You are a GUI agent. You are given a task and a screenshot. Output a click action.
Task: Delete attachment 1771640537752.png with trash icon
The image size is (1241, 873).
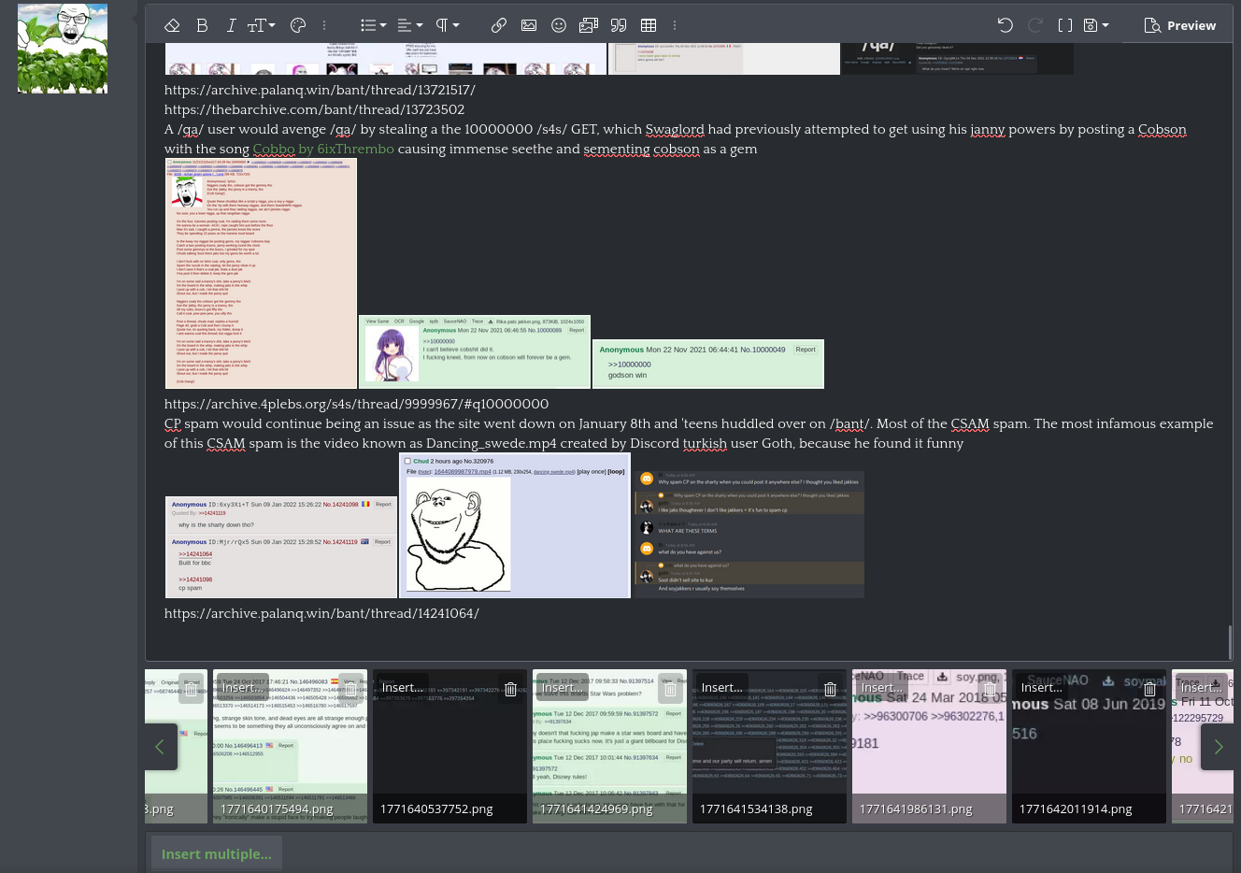coord(510,690)
